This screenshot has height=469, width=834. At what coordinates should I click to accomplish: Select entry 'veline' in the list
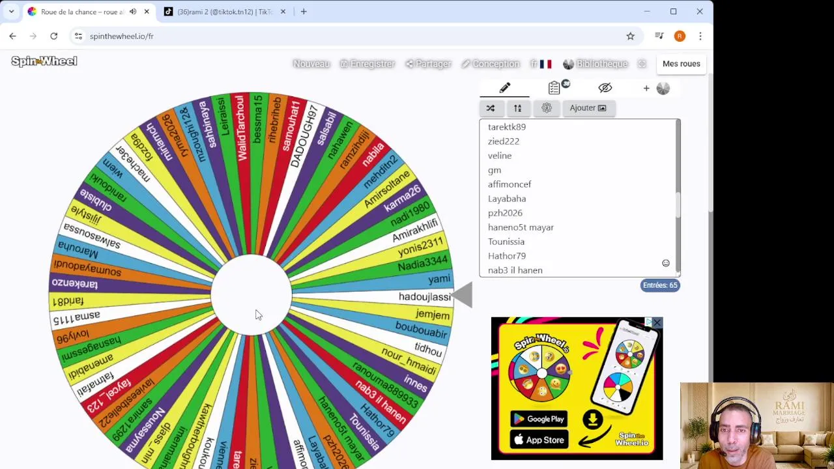pyautogui.click(x=500, y=156)
